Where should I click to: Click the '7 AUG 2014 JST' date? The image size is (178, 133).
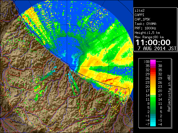pos(157,48)
